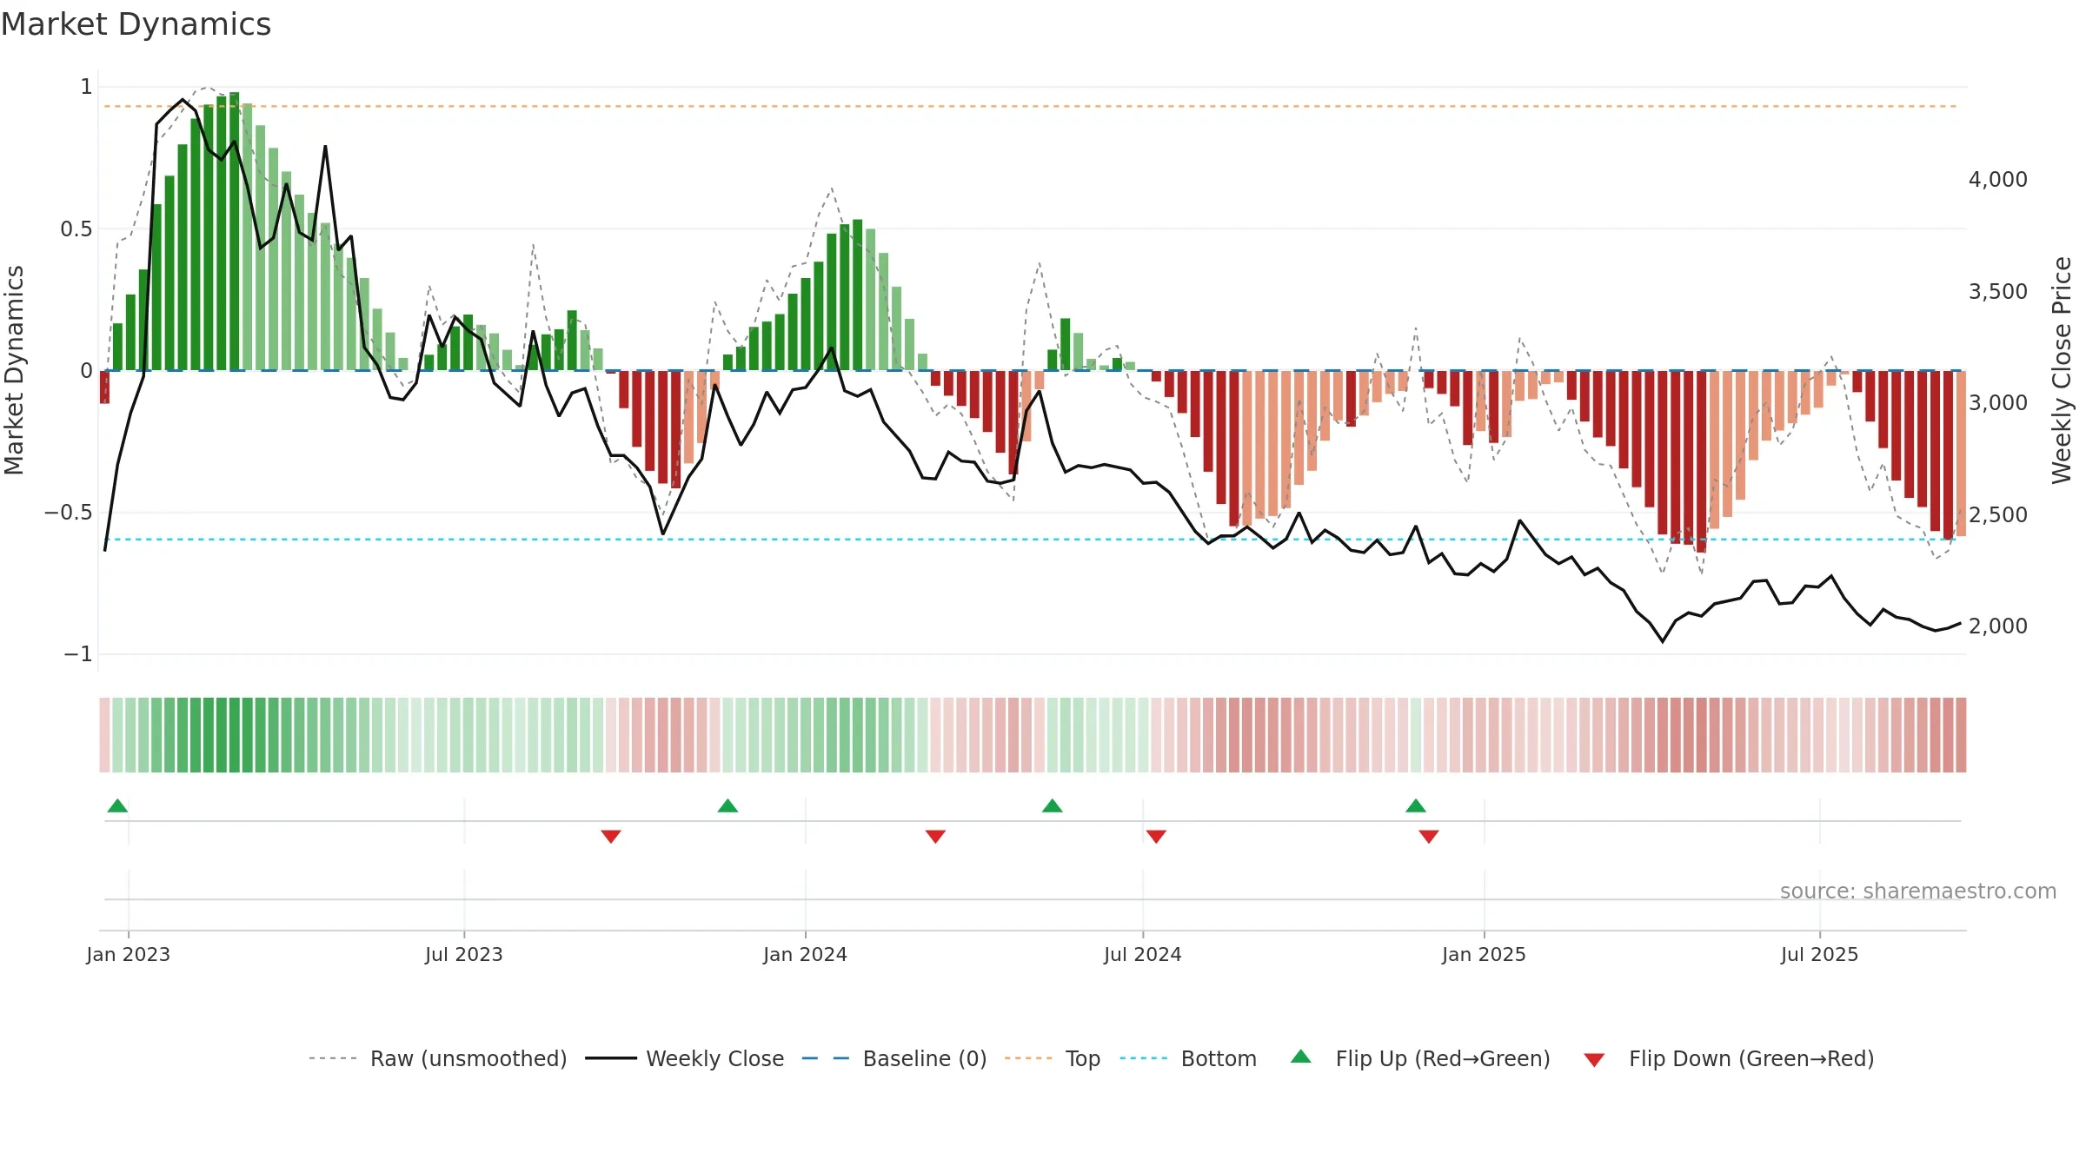Screen dimensions: 2086x1173
Task: Toggle the Flip Up (Red→Green) legend entry
Action: [1420, 1058]
